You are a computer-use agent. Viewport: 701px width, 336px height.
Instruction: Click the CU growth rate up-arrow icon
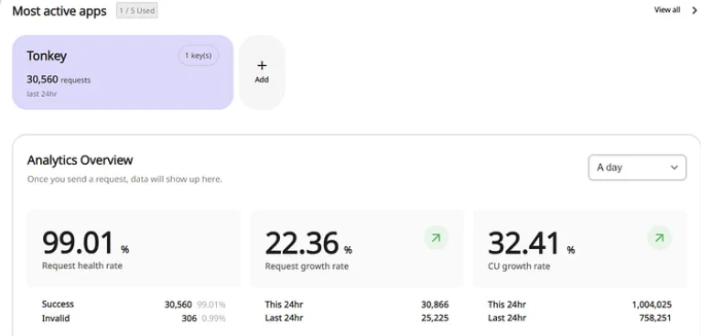[x=659, y=238]
